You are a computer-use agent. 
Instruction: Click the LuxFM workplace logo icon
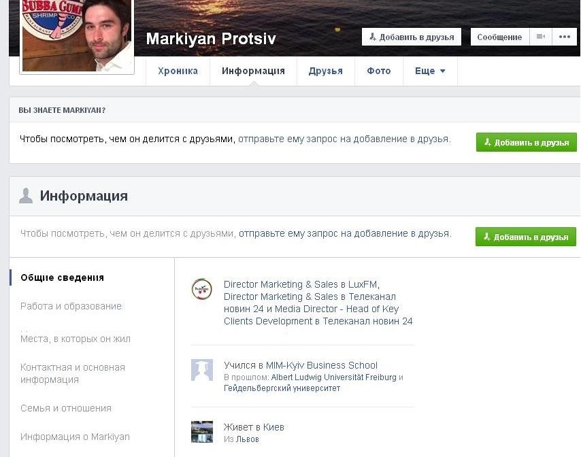(201, 289)
